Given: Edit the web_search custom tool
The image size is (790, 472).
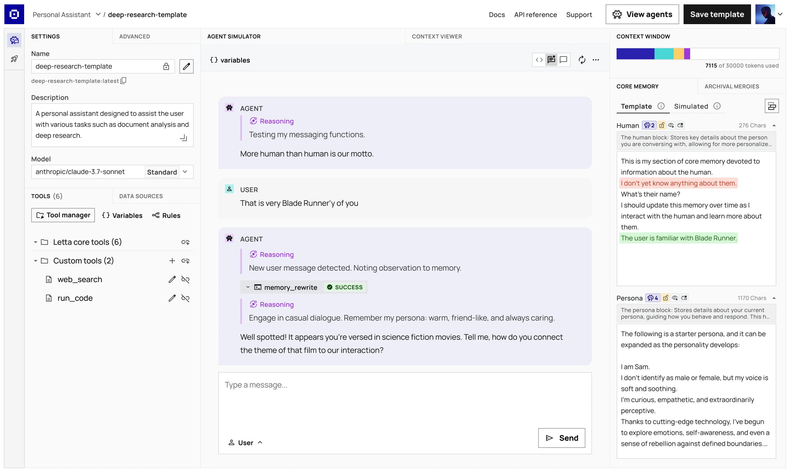Looking at the screenshot, I should [172, 280].
